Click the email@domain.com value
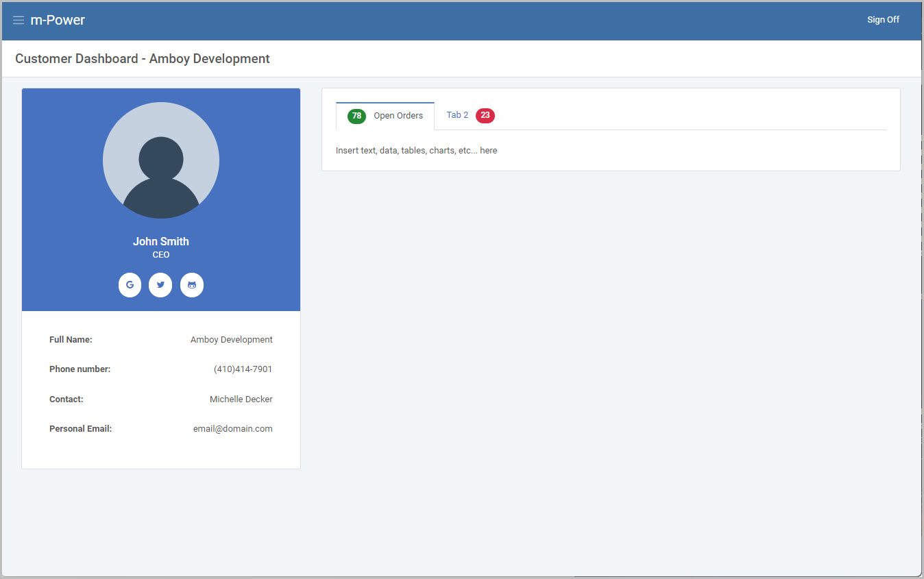The image size is (924, 579). point(233,429)
